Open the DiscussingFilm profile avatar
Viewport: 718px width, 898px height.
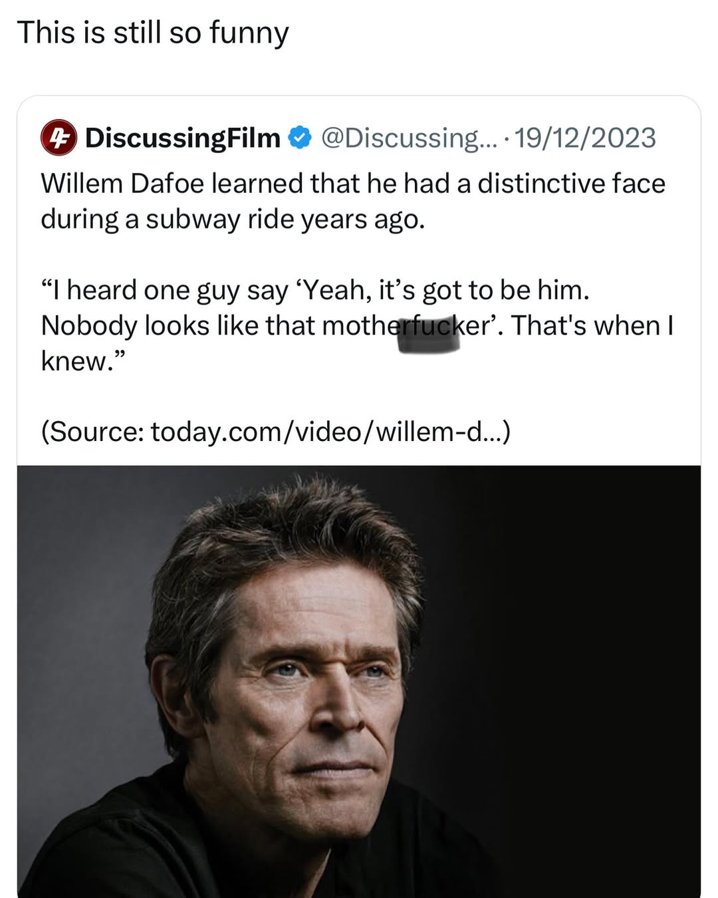(x=59, y=138)
